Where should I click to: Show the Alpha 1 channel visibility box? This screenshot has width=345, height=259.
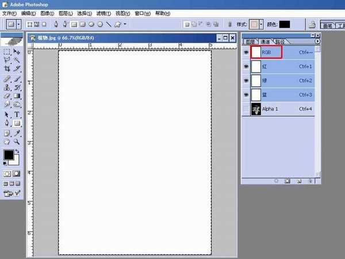(x=246, y=109)
